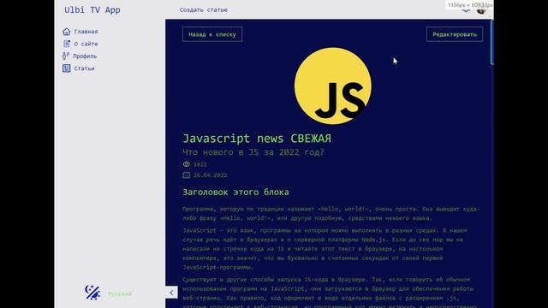548x308 pixels.
Task: Click the Ulbi TV App logo text
Action: pos(92,9)
